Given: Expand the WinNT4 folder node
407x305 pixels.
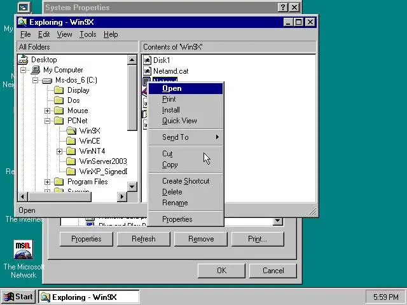Looking at the screenshot, I should [x=59, y=151].
